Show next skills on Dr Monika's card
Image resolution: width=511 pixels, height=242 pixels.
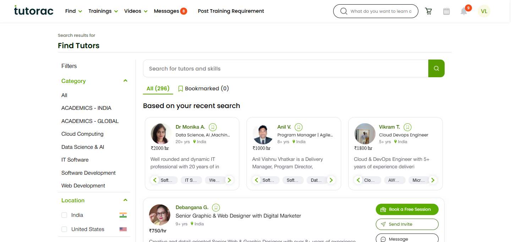pos(229,180)
